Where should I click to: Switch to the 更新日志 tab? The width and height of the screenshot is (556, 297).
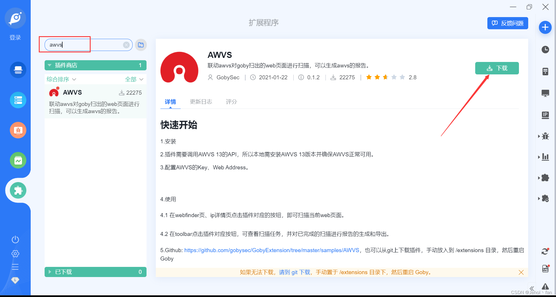tap(201, 102)
